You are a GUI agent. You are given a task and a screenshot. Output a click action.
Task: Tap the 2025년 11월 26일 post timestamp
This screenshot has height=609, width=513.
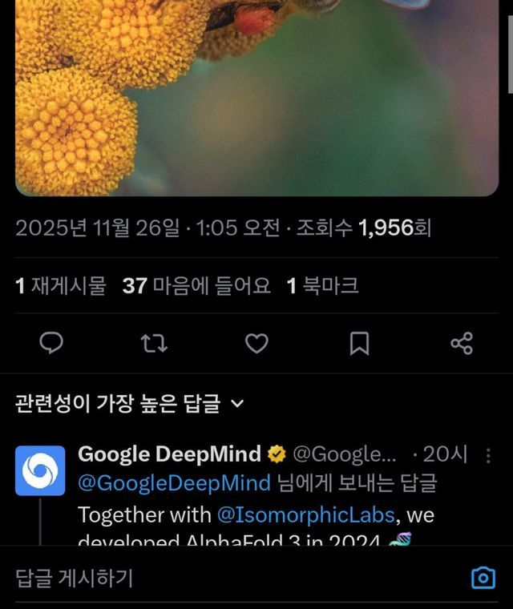(98, 228)
